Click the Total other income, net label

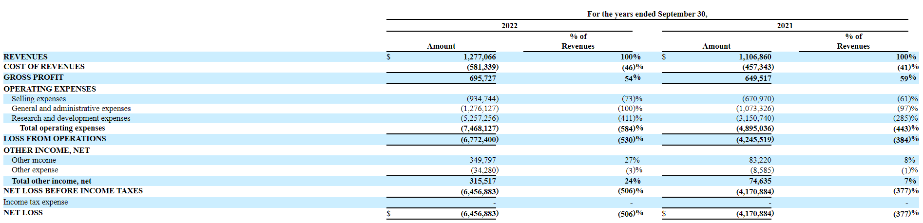[51, 181]
